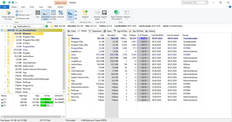This screenshot has width=232, height=122.
Task: Expand the JenkinsSlave tree node
Action: click(x=5, y=56)
